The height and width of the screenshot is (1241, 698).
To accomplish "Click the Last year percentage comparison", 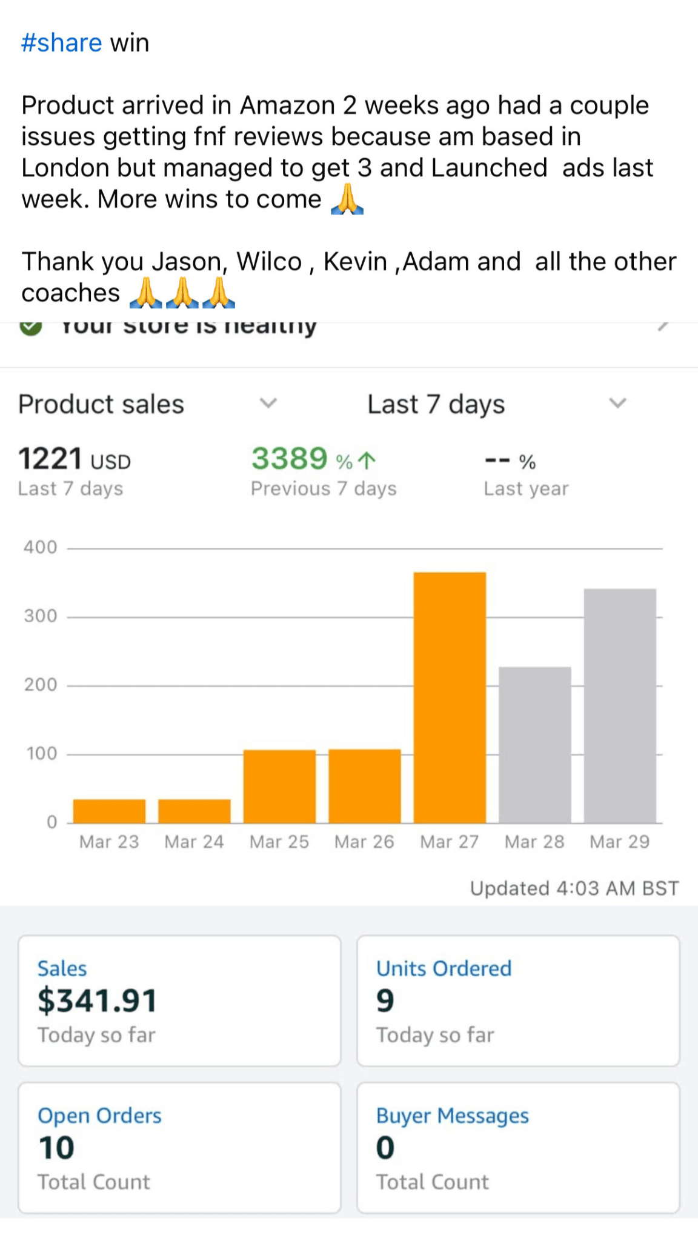I will click(x=511, y=462).
